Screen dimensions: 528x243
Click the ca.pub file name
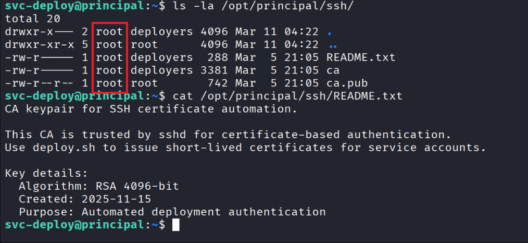tap(347, 83)
